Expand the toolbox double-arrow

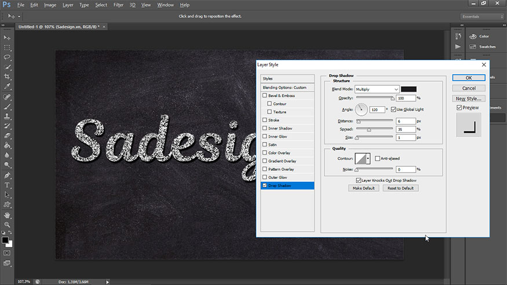point(3,25)
